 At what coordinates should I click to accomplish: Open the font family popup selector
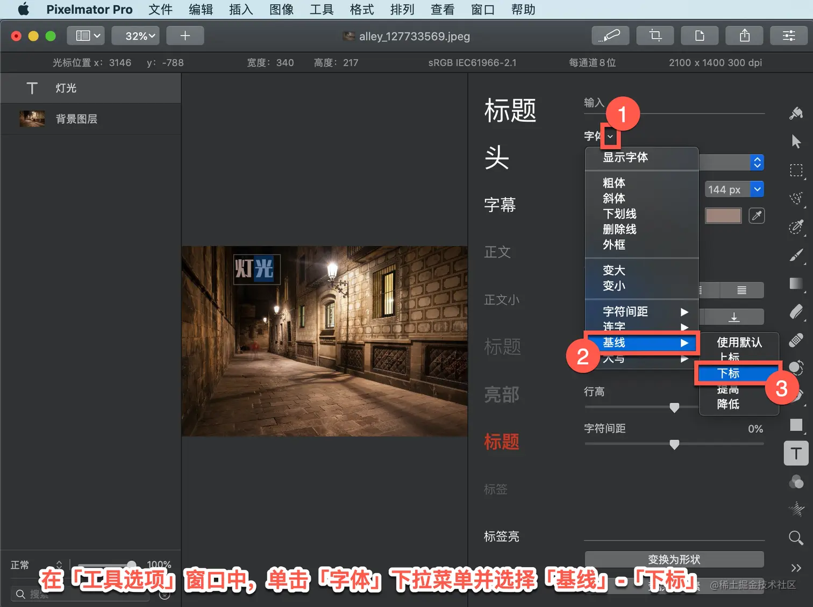click(757, 162)
